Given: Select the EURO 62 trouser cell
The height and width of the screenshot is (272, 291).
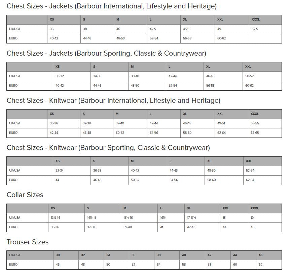Looking at the screenshot, I should pyautogui.click(x=260, y=265).
